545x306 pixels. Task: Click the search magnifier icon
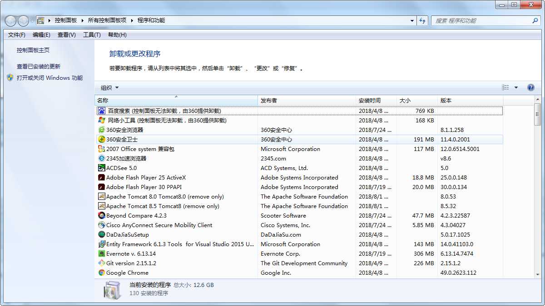535,20
